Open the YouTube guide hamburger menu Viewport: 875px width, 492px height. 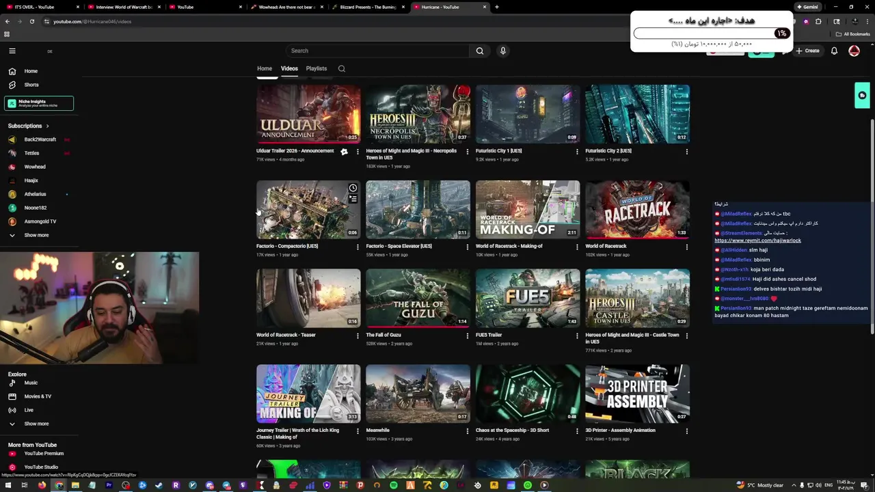[12, 51]
